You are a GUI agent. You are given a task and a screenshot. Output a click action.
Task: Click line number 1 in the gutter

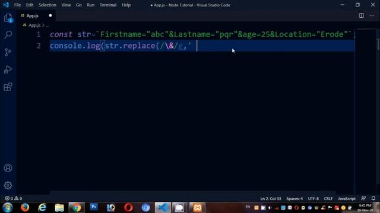click(x=39, y=34)
